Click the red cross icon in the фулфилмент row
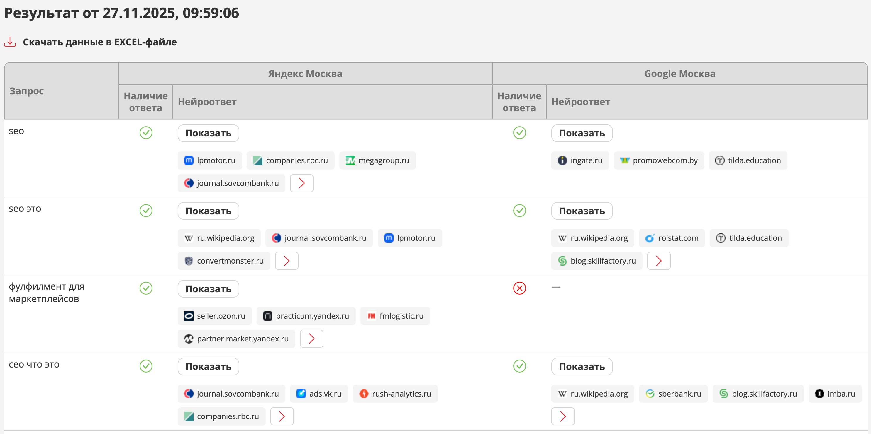This screenshot has width=871, height=434. tap(519, 288)
